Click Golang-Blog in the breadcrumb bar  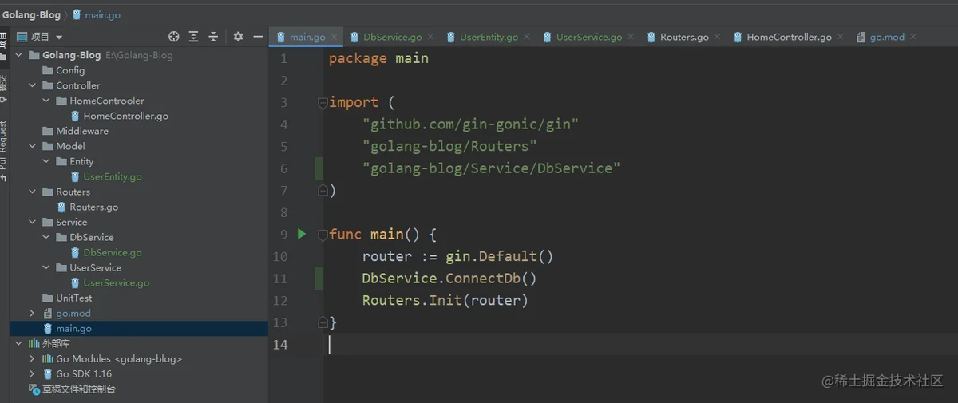coord(30,14)
